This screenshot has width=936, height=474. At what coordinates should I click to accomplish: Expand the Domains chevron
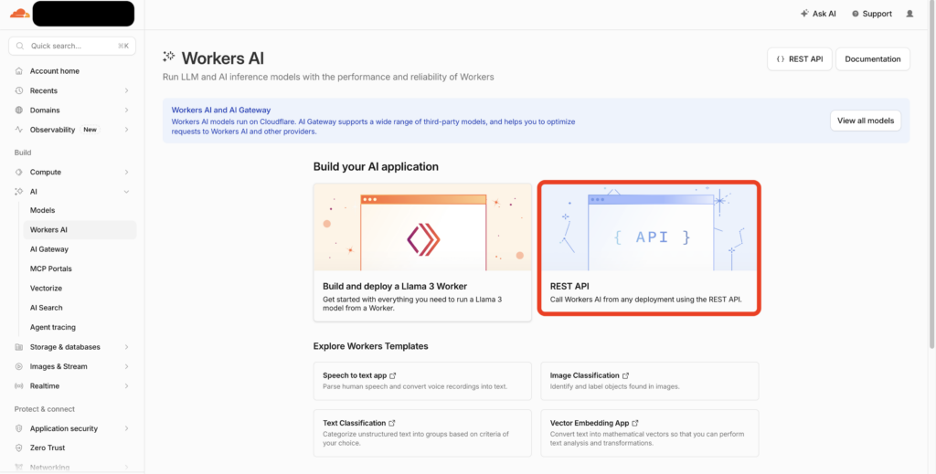coord(126,111)
